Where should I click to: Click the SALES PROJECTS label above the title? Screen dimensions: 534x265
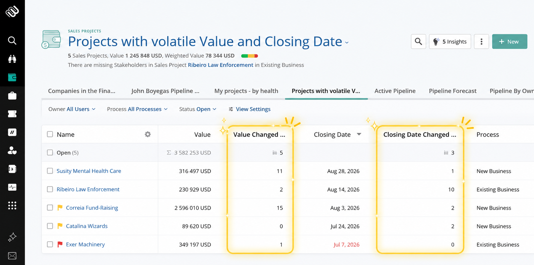(85, 31)
